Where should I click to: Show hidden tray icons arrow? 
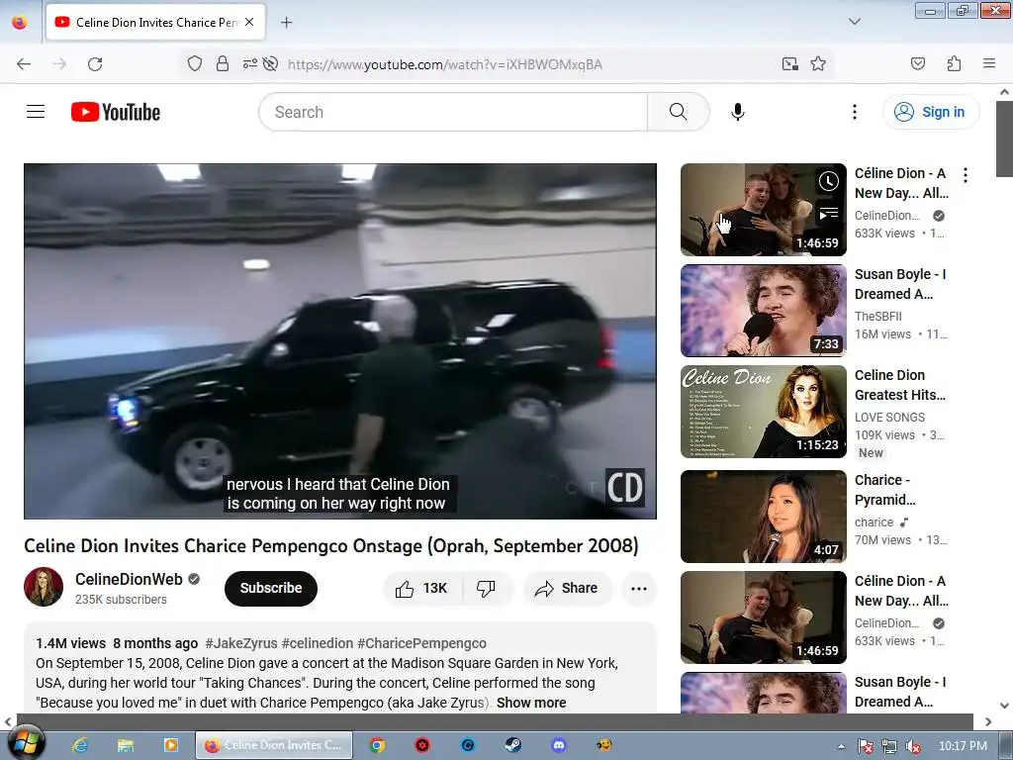click(x=841, y=746)
